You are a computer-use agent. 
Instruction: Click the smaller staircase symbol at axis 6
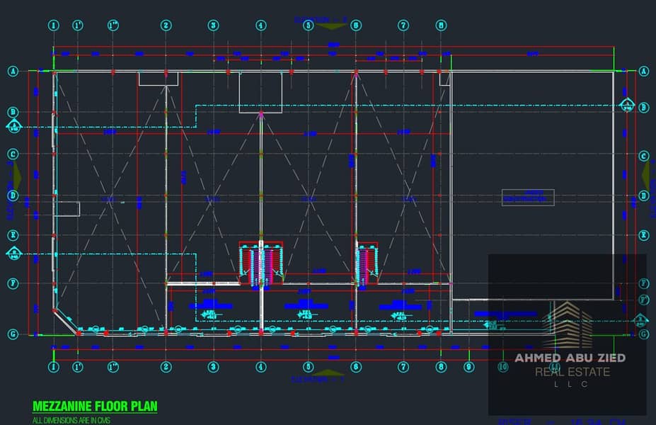click(367, 263)
